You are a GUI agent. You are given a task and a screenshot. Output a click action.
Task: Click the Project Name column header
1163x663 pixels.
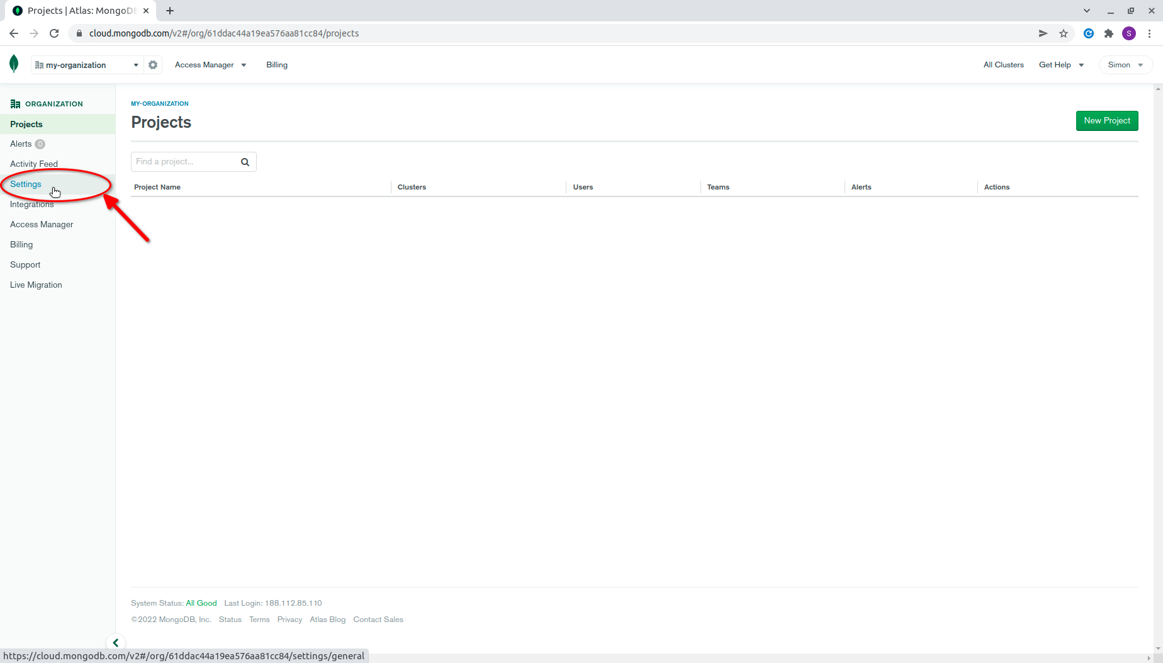coord(157,187)
